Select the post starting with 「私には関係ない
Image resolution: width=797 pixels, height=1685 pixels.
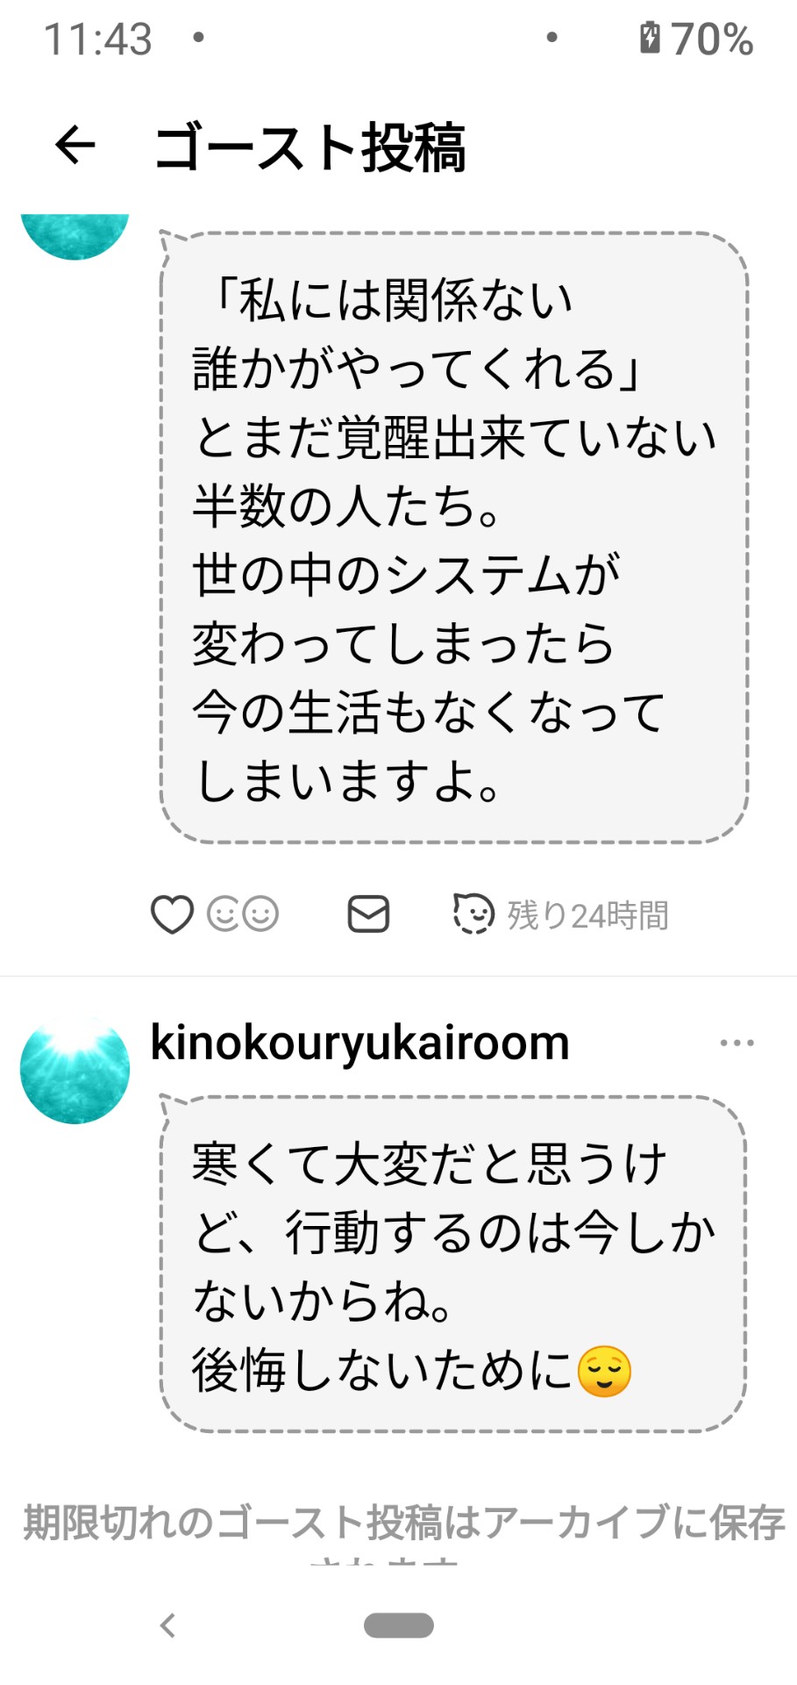[x=454, y=538]
